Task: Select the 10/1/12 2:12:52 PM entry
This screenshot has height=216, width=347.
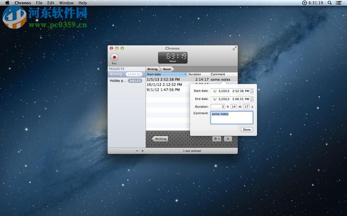Action: (164, 85)
